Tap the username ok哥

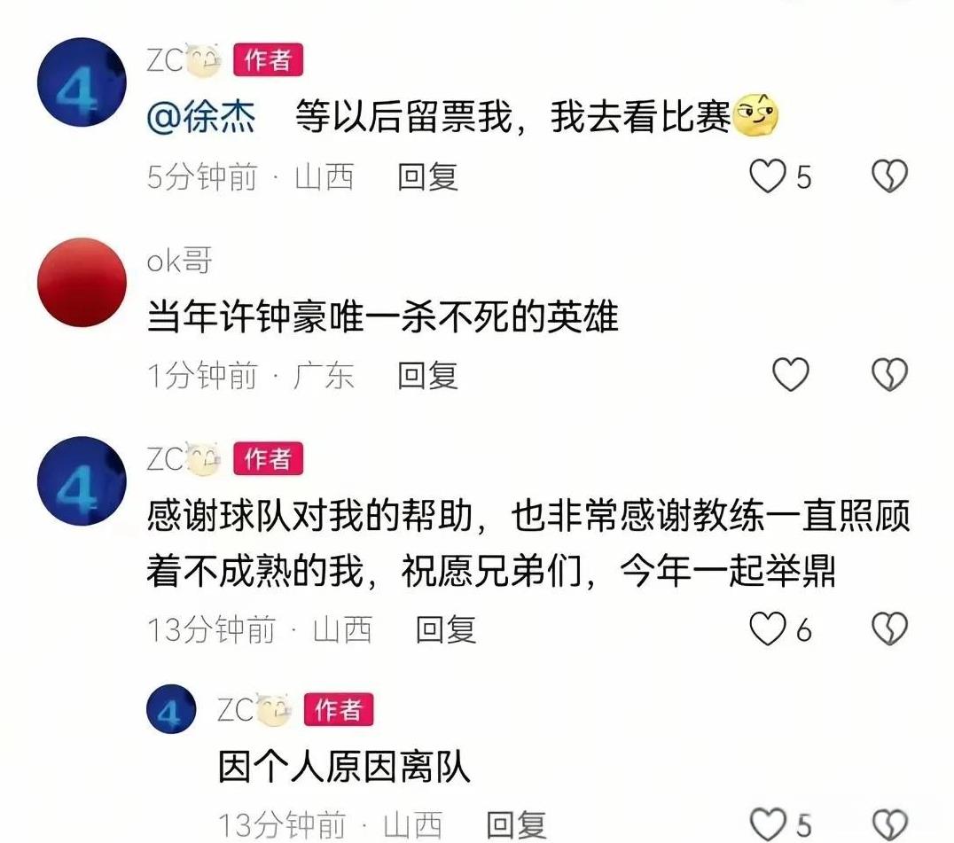(179, 261)
